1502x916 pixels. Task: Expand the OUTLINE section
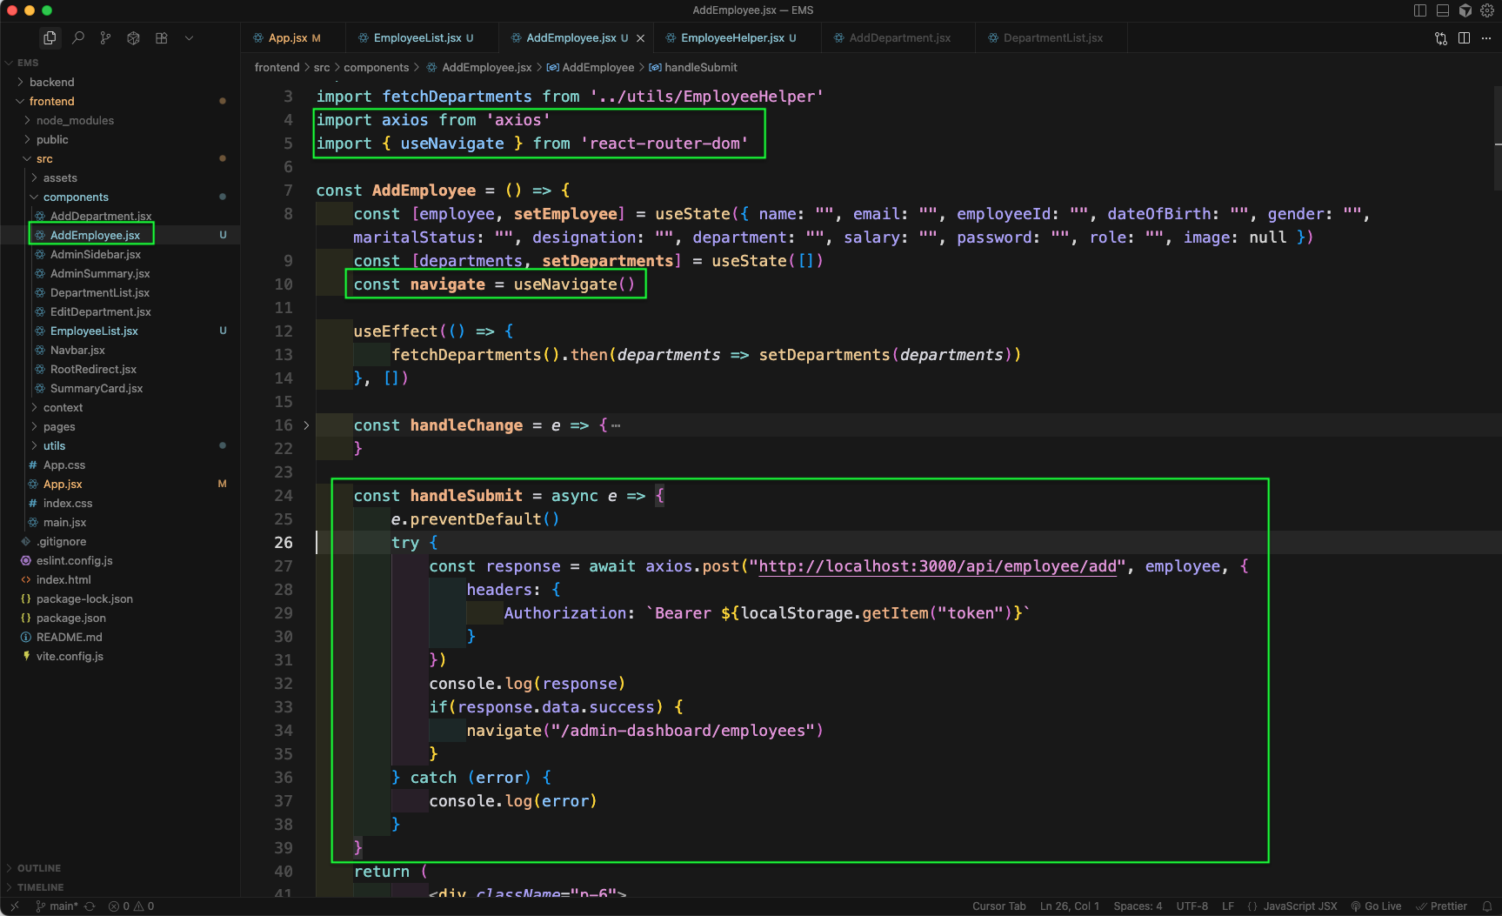pyautogui.click(x=39, y=868)
